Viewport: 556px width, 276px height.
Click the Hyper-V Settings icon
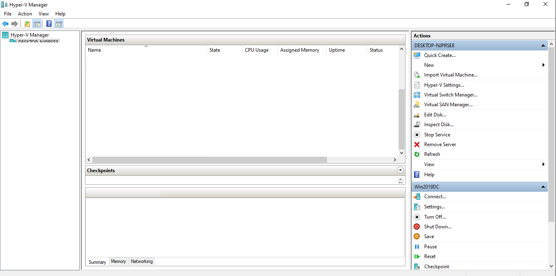point(417,85)
